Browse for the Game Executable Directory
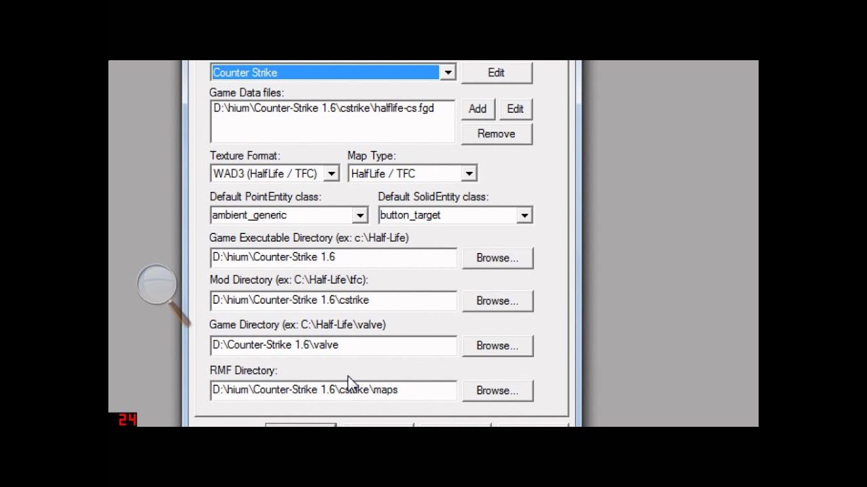The height and width of the screenshot is (487, 867). tap(497, 258)
